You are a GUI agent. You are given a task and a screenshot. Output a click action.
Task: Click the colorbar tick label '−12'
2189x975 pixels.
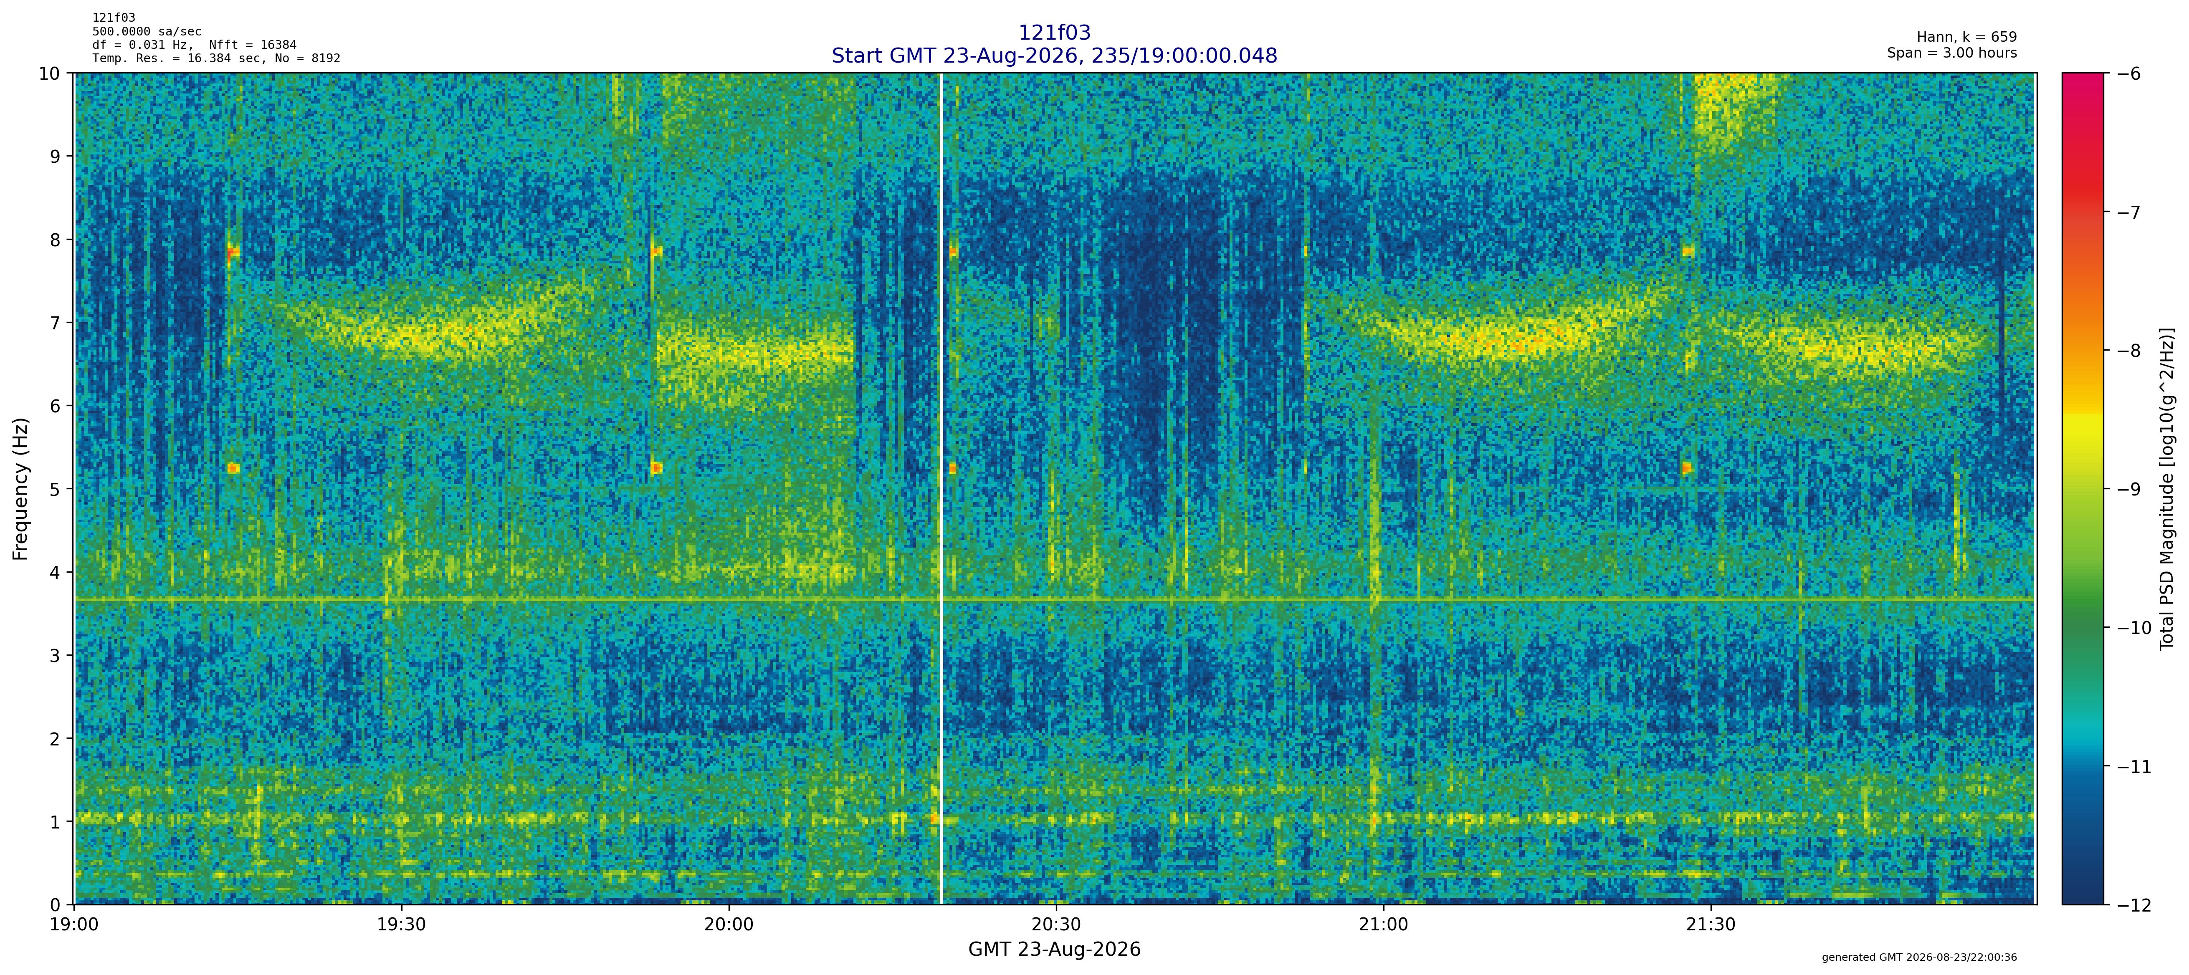[2135, 905]
